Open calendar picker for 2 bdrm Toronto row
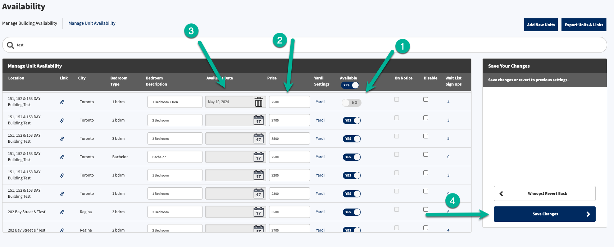The height and width of the screenshot is (247, 614). 259,120
